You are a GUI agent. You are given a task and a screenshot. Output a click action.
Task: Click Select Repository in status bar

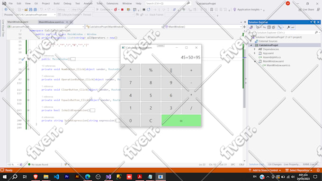[299, 170]
